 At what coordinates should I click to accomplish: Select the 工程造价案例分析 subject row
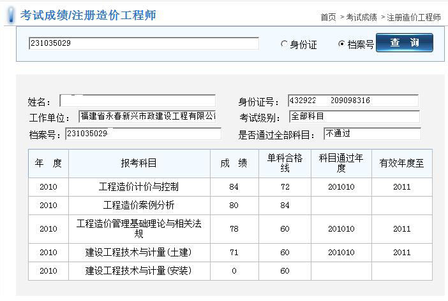(x=139, y=206)
